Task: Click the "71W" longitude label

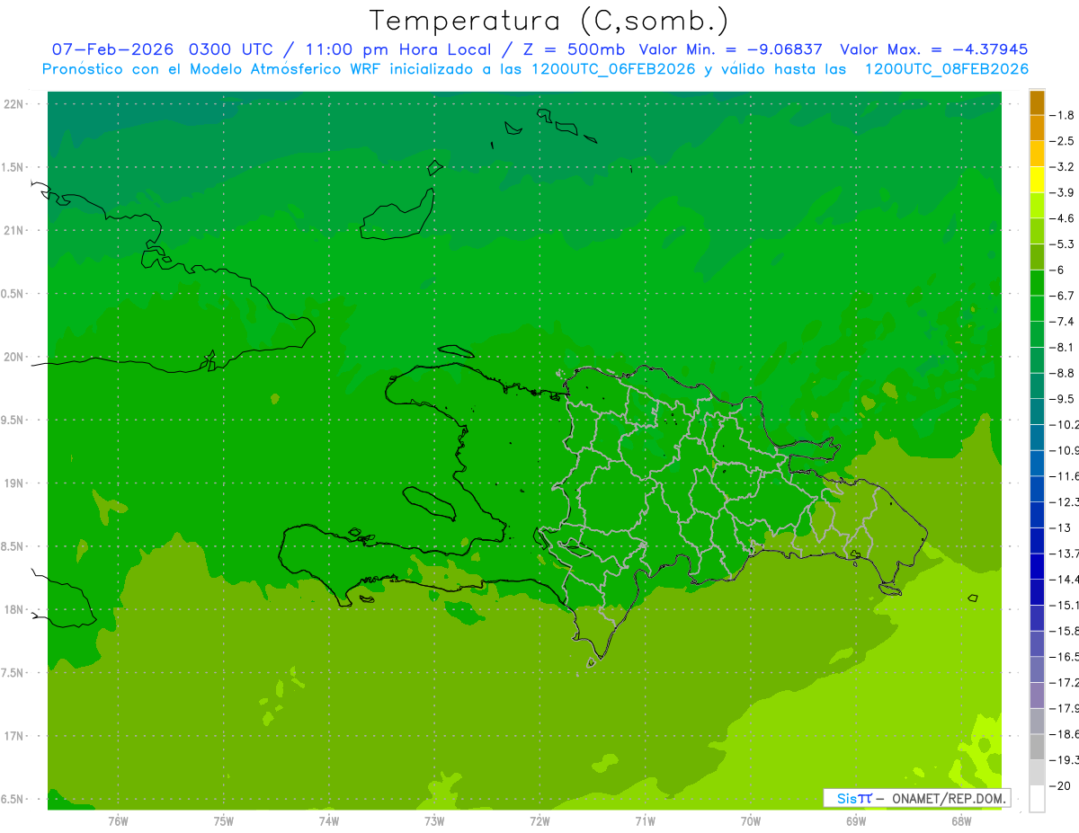Action: pos(645,821)
